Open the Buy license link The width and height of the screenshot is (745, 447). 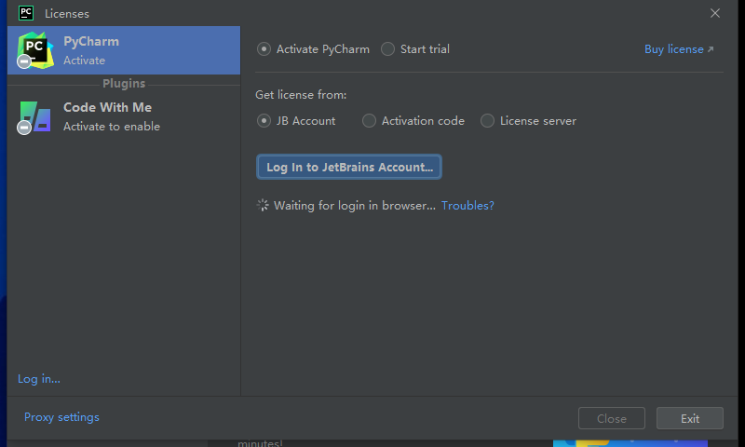pos(679,49)
